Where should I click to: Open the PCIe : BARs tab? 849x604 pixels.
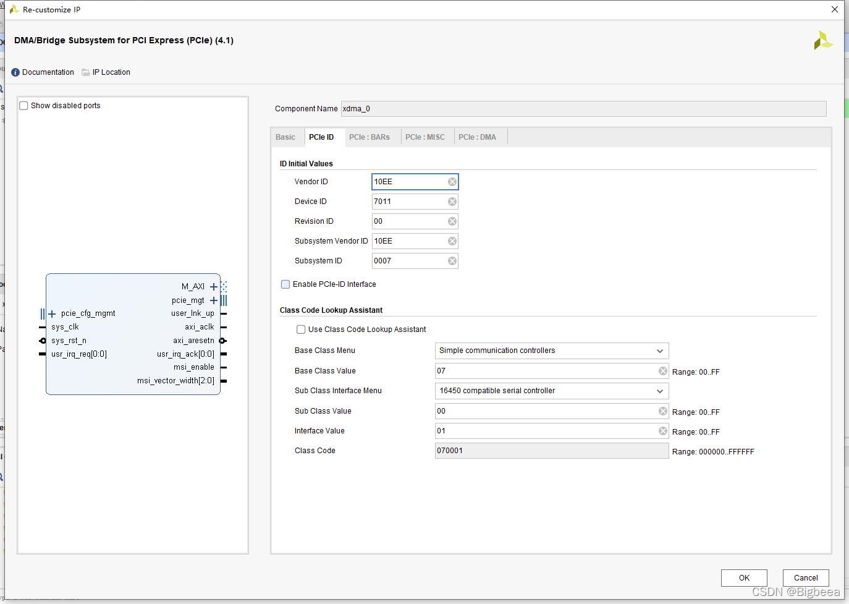(370, 137)
